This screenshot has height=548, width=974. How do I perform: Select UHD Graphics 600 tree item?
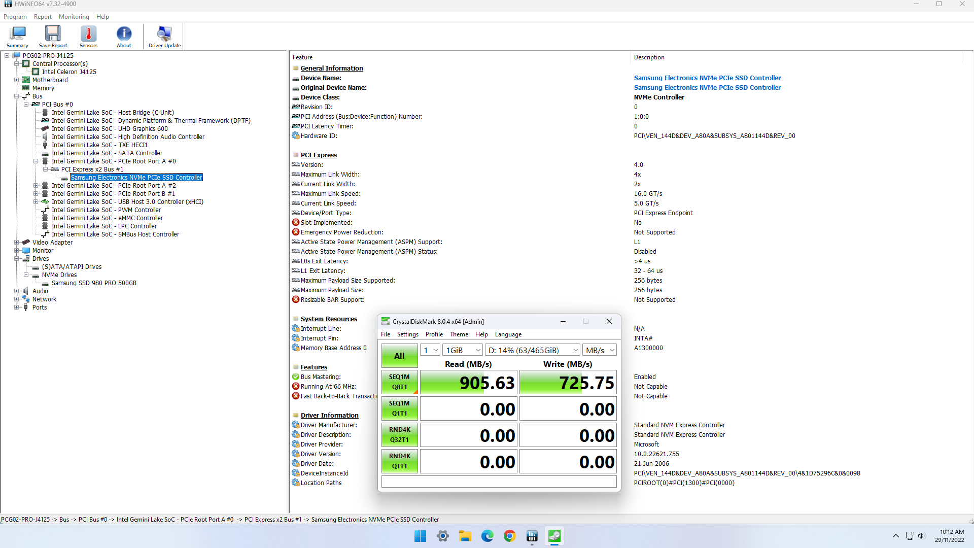coord(110,129)
